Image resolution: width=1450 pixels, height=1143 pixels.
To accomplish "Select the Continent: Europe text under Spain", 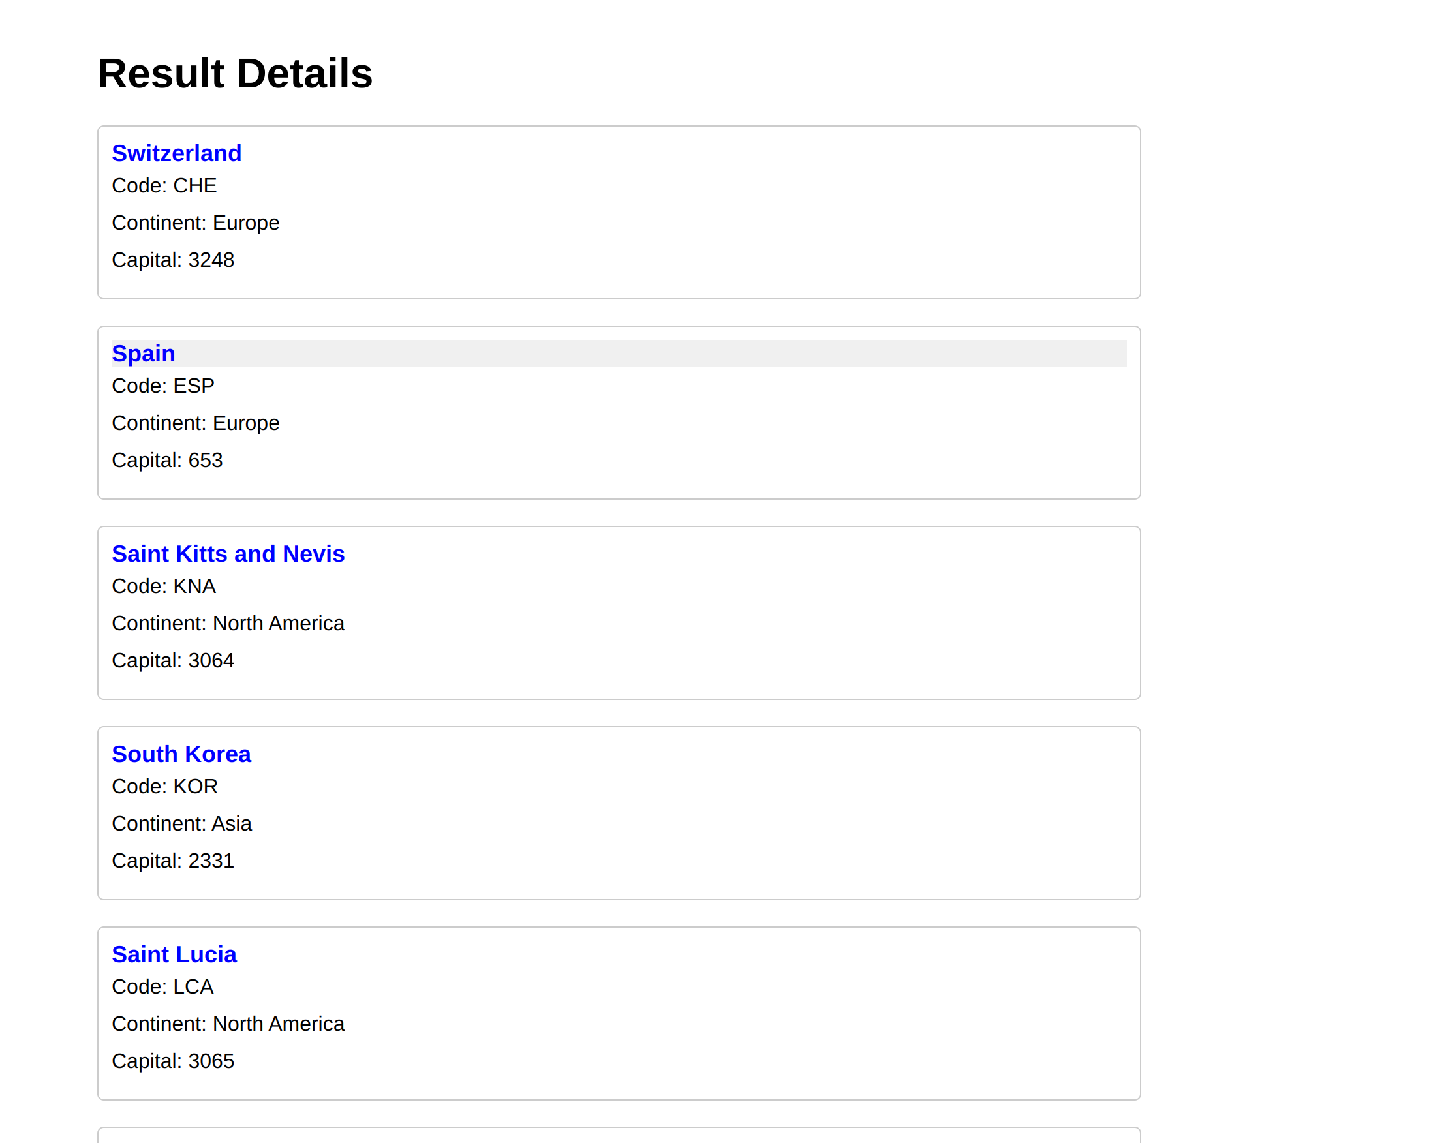I will (196, 422).
